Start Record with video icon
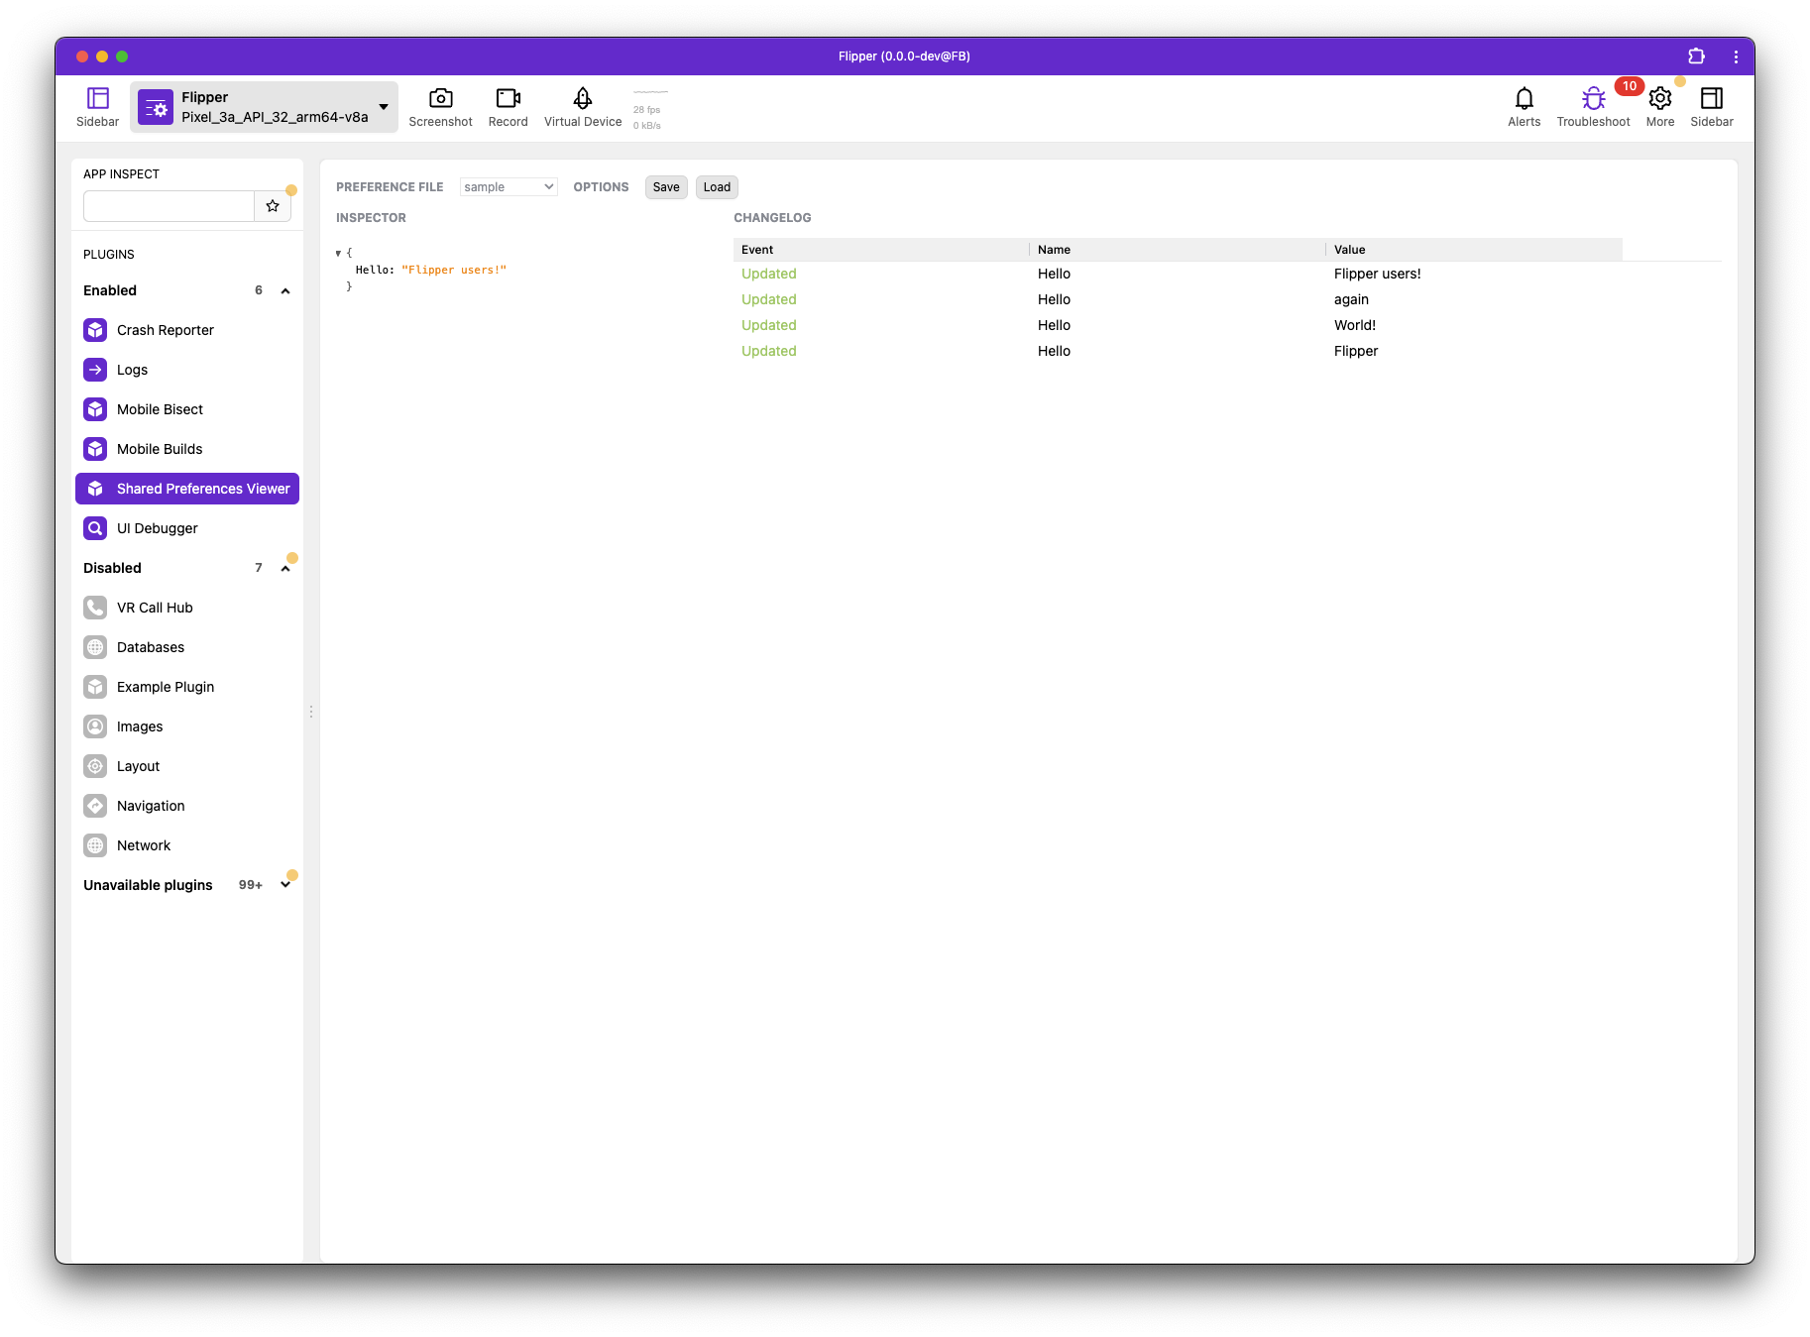 (x=508, y=98)
